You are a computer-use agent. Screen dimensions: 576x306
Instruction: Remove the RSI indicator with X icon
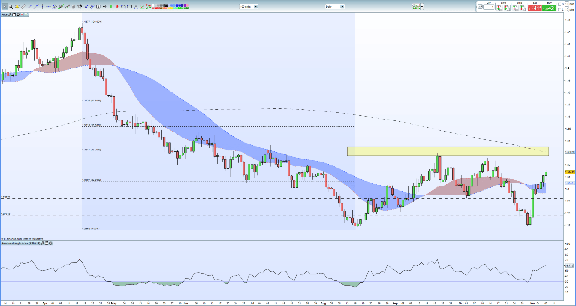51,243
